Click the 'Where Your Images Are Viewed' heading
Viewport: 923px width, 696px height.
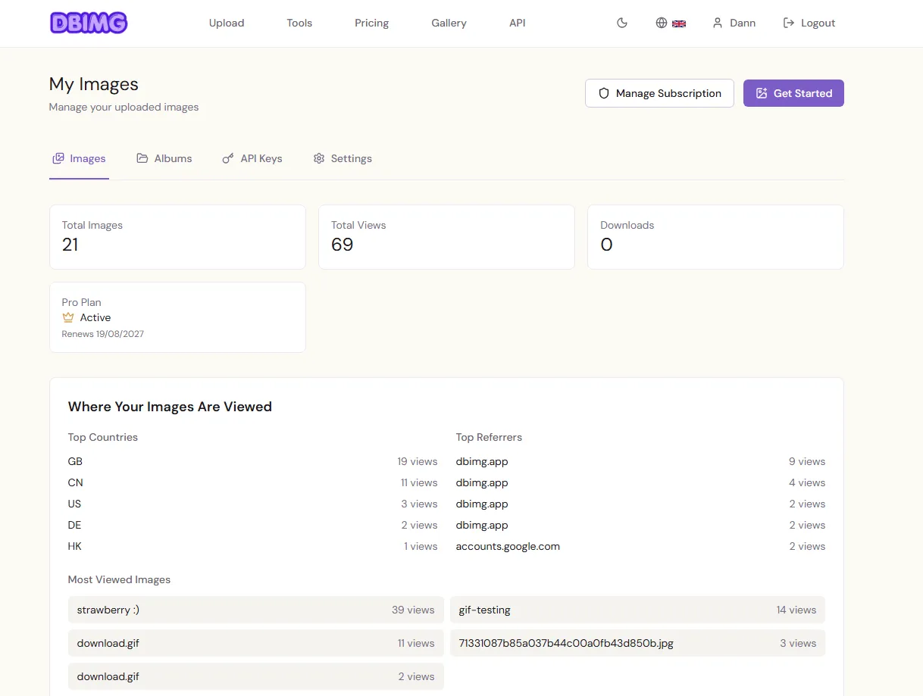coord(170,407)
